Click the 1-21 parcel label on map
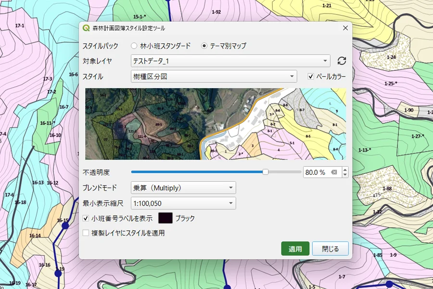 tap(327, 5)
